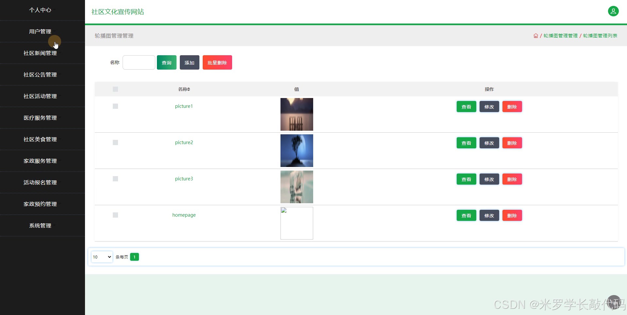Click the picture3 name text
This screenshot has width=627, height=315.
coord(184,179)
